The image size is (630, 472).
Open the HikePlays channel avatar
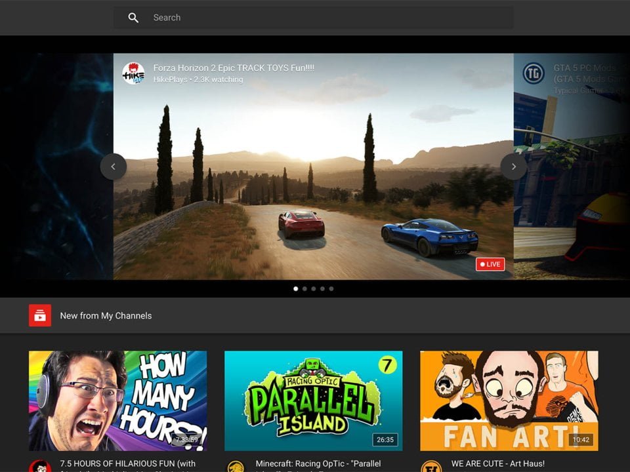point(133,73)
